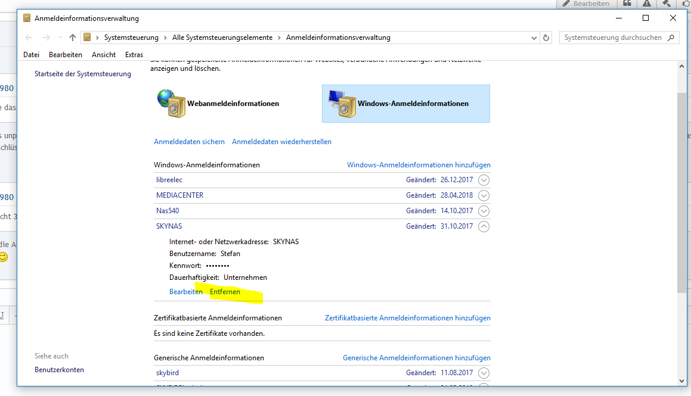
Task: Edit SKYNAS credential via Bearbeiten link
Action: [186, 292]
